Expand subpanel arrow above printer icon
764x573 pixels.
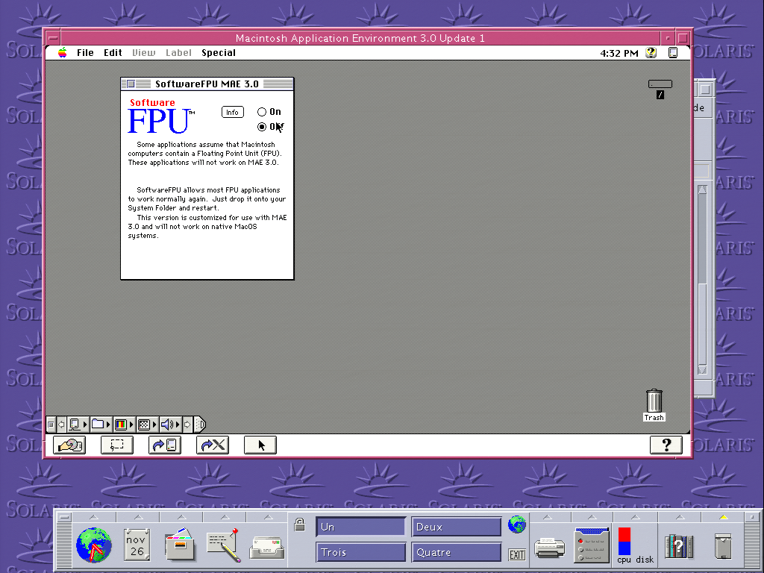pos(548,516)
